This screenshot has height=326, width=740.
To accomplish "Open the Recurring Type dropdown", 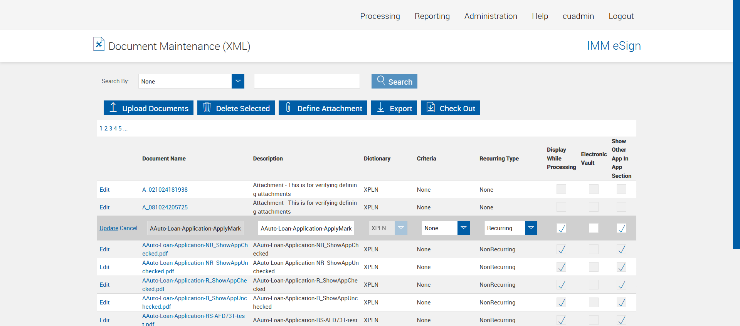I will click(x=531, y=228).
